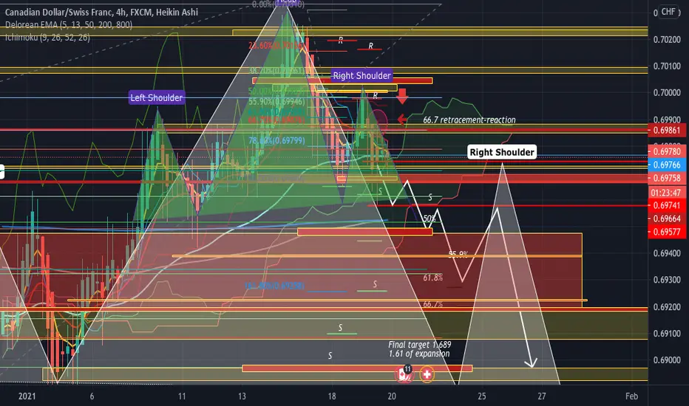Image resolution: width=689 pixels, height=406 pixels.
Task: Click the 18 date axis label
Action: click(x=332, y=396)
